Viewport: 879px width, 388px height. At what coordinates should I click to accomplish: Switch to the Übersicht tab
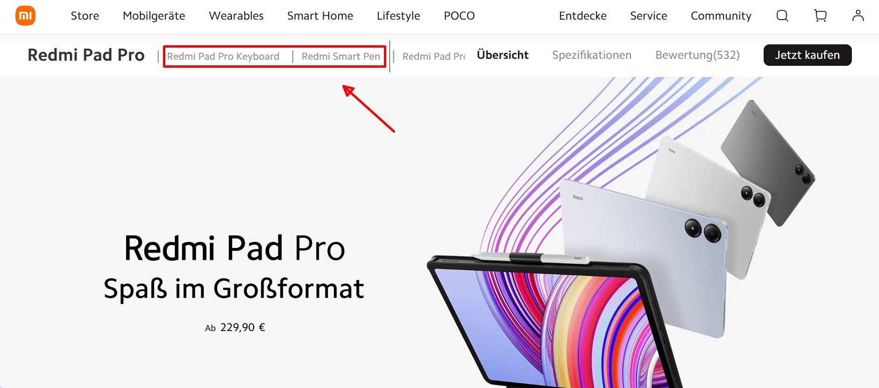click(x=503, y=55)
